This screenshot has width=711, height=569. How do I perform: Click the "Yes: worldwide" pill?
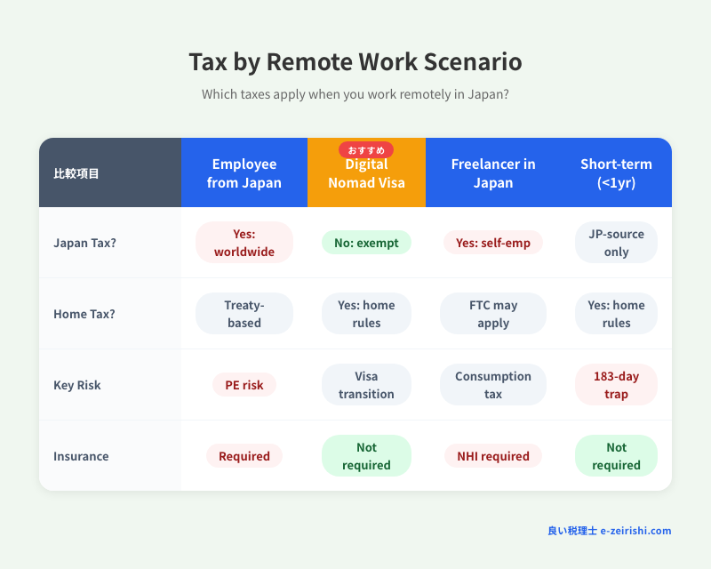point(244,242)
